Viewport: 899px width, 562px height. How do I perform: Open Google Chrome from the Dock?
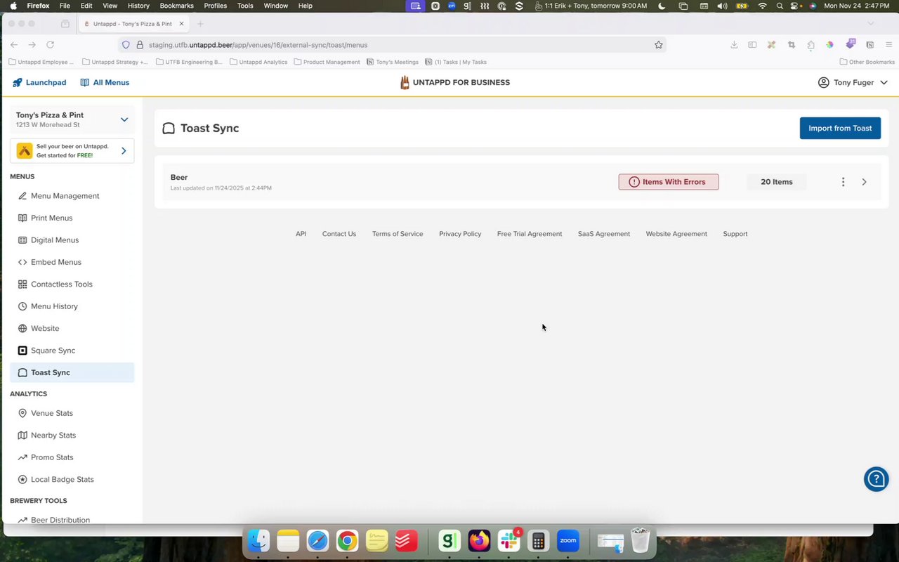[x=347, y=541]
